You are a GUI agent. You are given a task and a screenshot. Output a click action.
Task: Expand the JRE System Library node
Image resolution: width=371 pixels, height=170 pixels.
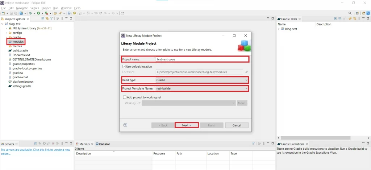coord(6,28)
